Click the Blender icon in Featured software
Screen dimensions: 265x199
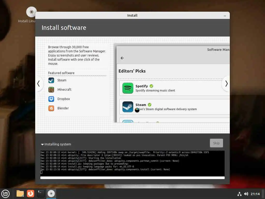coord(51,108)
